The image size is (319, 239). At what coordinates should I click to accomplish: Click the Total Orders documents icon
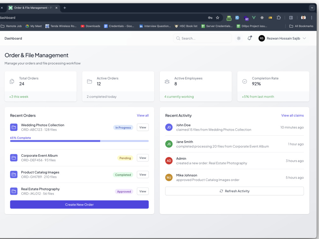(x=12, y=81)
